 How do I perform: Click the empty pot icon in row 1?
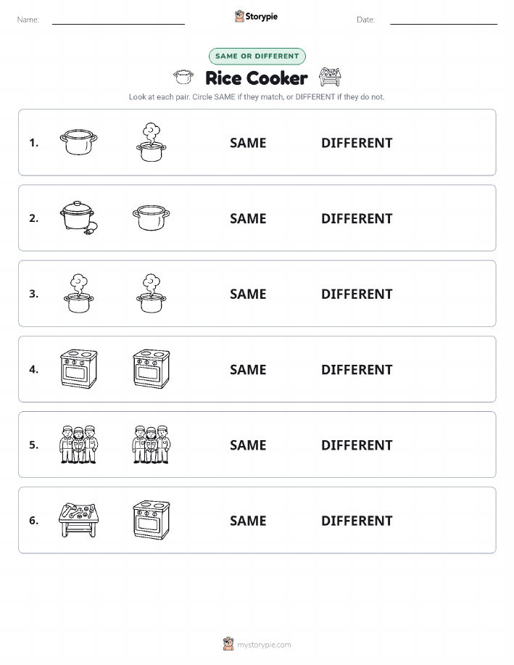tap(79, 142)
